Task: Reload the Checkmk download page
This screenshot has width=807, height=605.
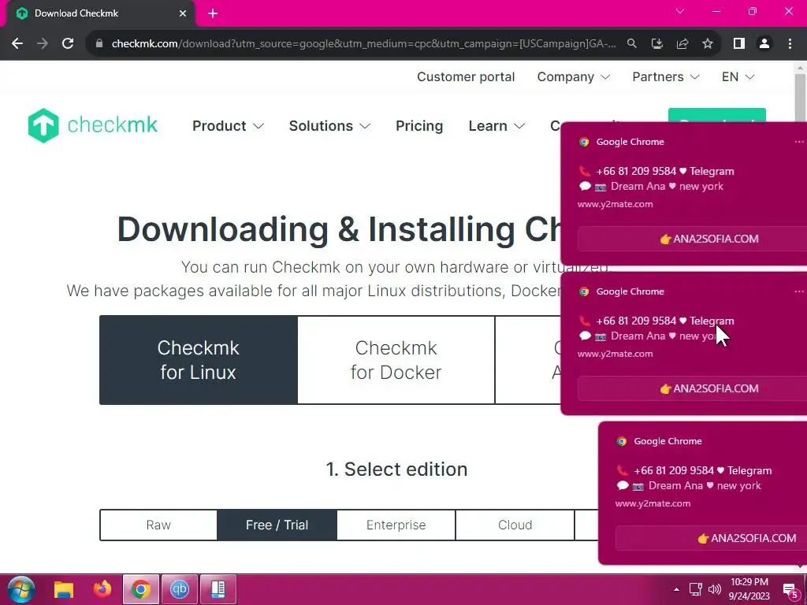Action: 68,44
